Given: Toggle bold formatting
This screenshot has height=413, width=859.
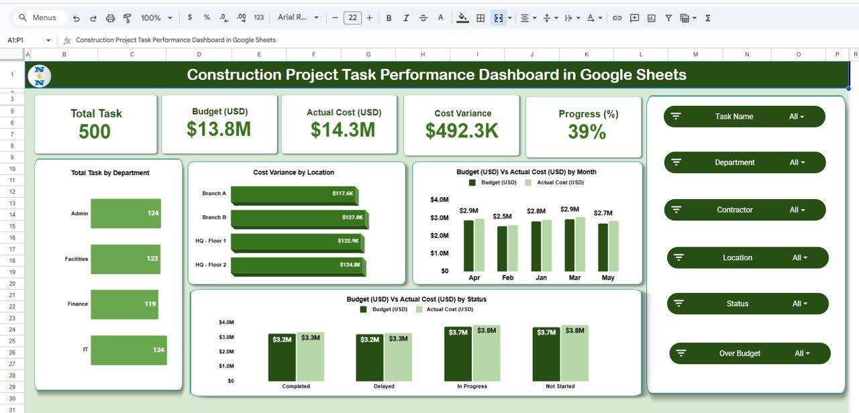Looking at the screenshot, I should point(389,18).
